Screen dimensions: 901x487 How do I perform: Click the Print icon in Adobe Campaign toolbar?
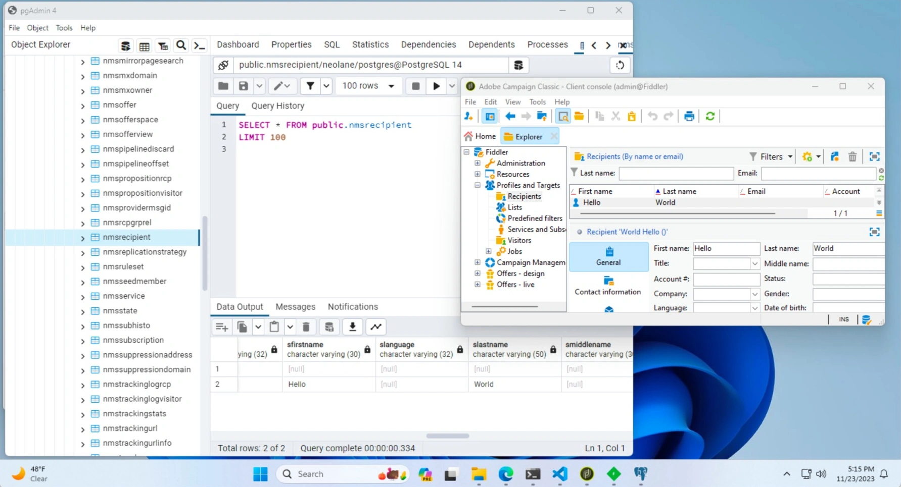tap(689, 117)
